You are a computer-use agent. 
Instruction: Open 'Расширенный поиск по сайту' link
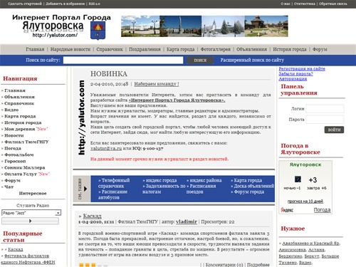(x=252, y=60)
